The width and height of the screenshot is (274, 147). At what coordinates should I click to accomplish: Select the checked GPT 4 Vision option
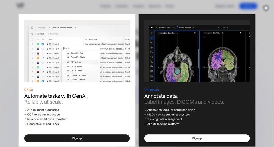coord(76,67)
